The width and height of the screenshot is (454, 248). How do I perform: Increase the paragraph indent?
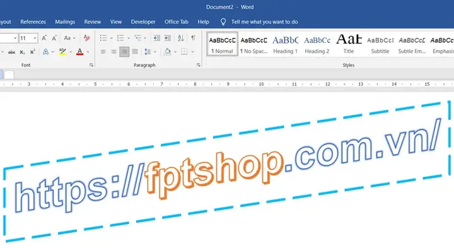click(x=168, y=38)
